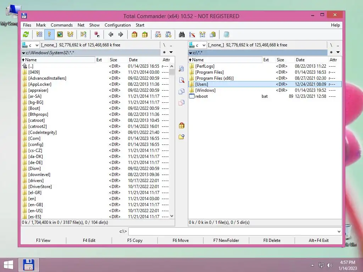This screenshot has width=363, height=272.
Task: Click the Reread source (refresh) toolbar icon
Action: tap(26, 35)
